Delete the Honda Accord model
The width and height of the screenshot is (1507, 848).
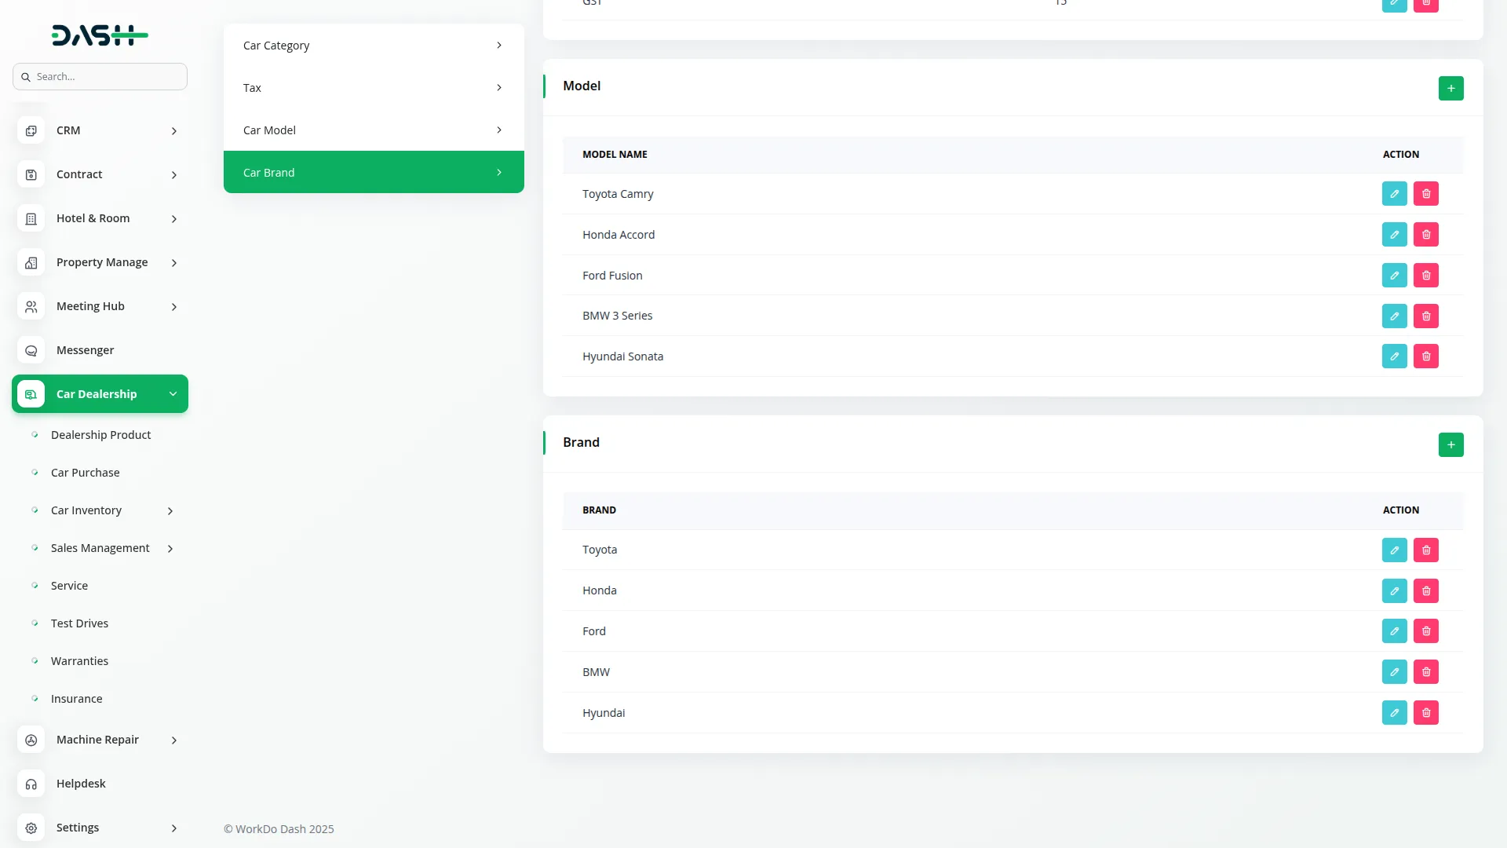(x=1425, y=235)
